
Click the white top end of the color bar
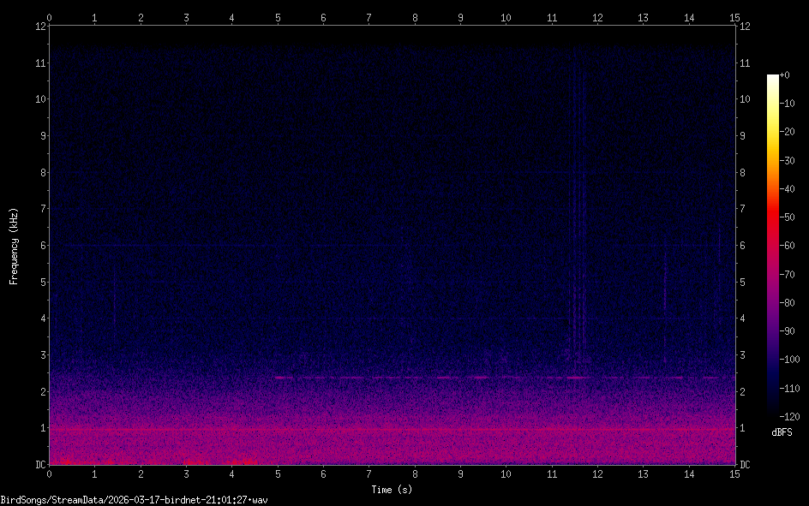click(x=773, y=78)
